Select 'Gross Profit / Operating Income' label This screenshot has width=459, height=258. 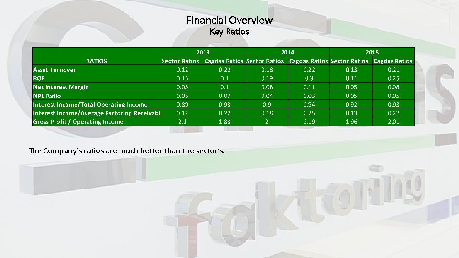[x=78, y=122]
